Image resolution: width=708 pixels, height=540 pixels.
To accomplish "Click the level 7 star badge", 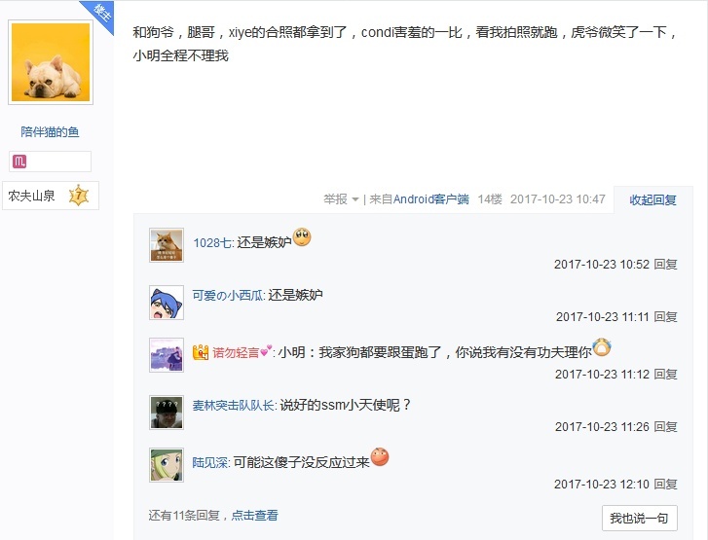I will pos(79,196).
